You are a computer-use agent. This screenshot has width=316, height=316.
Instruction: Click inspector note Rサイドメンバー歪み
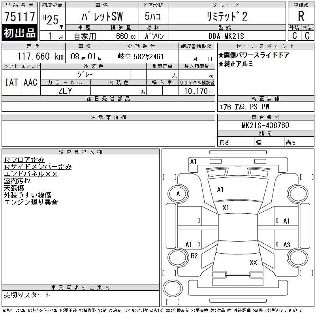click(x=38, y=167)
